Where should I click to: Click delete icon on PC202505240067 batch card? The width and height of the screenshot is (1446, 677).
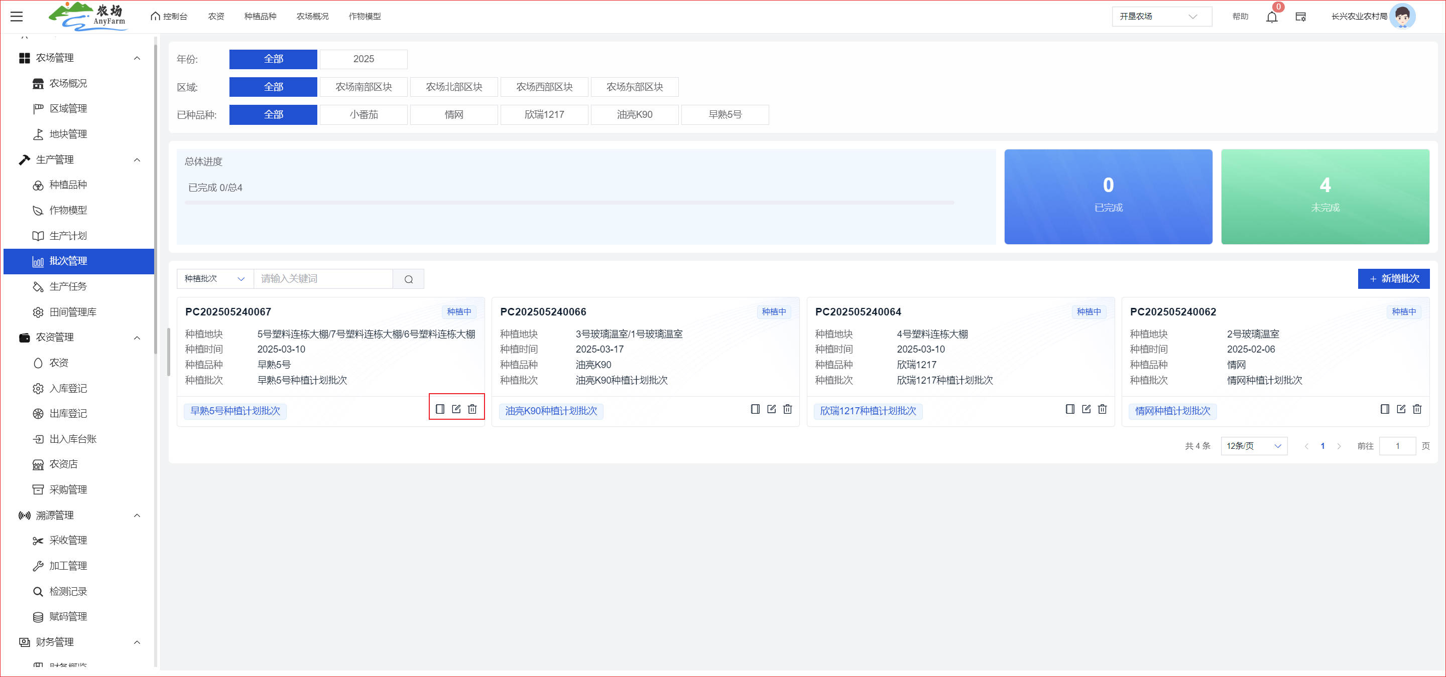click(x=472, y=409)
